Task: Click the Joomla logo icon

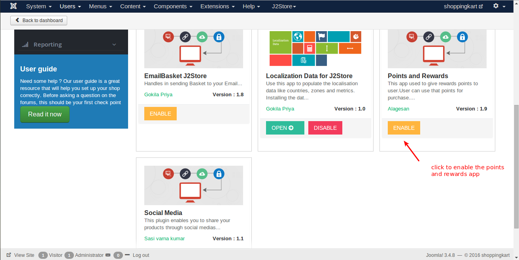Action: [13, 6]
